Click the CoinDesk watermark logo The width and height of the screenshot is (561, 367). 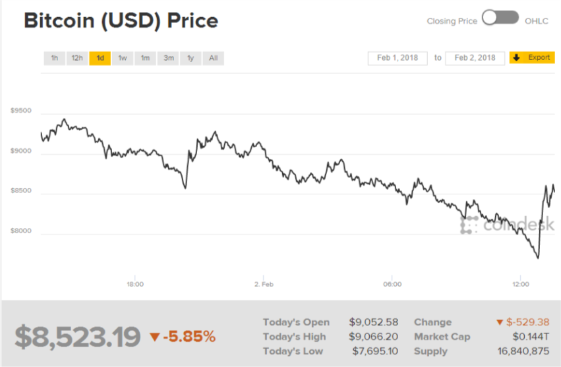pyautogui.click(x=508, y=225)
